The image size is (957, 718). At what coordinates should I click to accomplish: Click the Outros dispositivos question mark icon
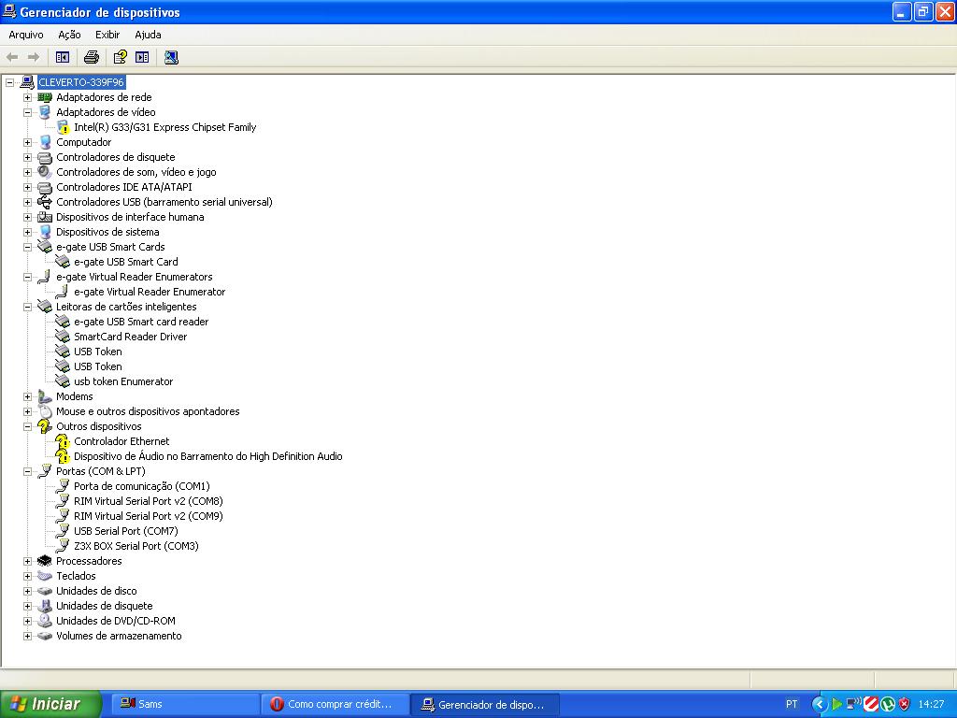coord(45,426)
